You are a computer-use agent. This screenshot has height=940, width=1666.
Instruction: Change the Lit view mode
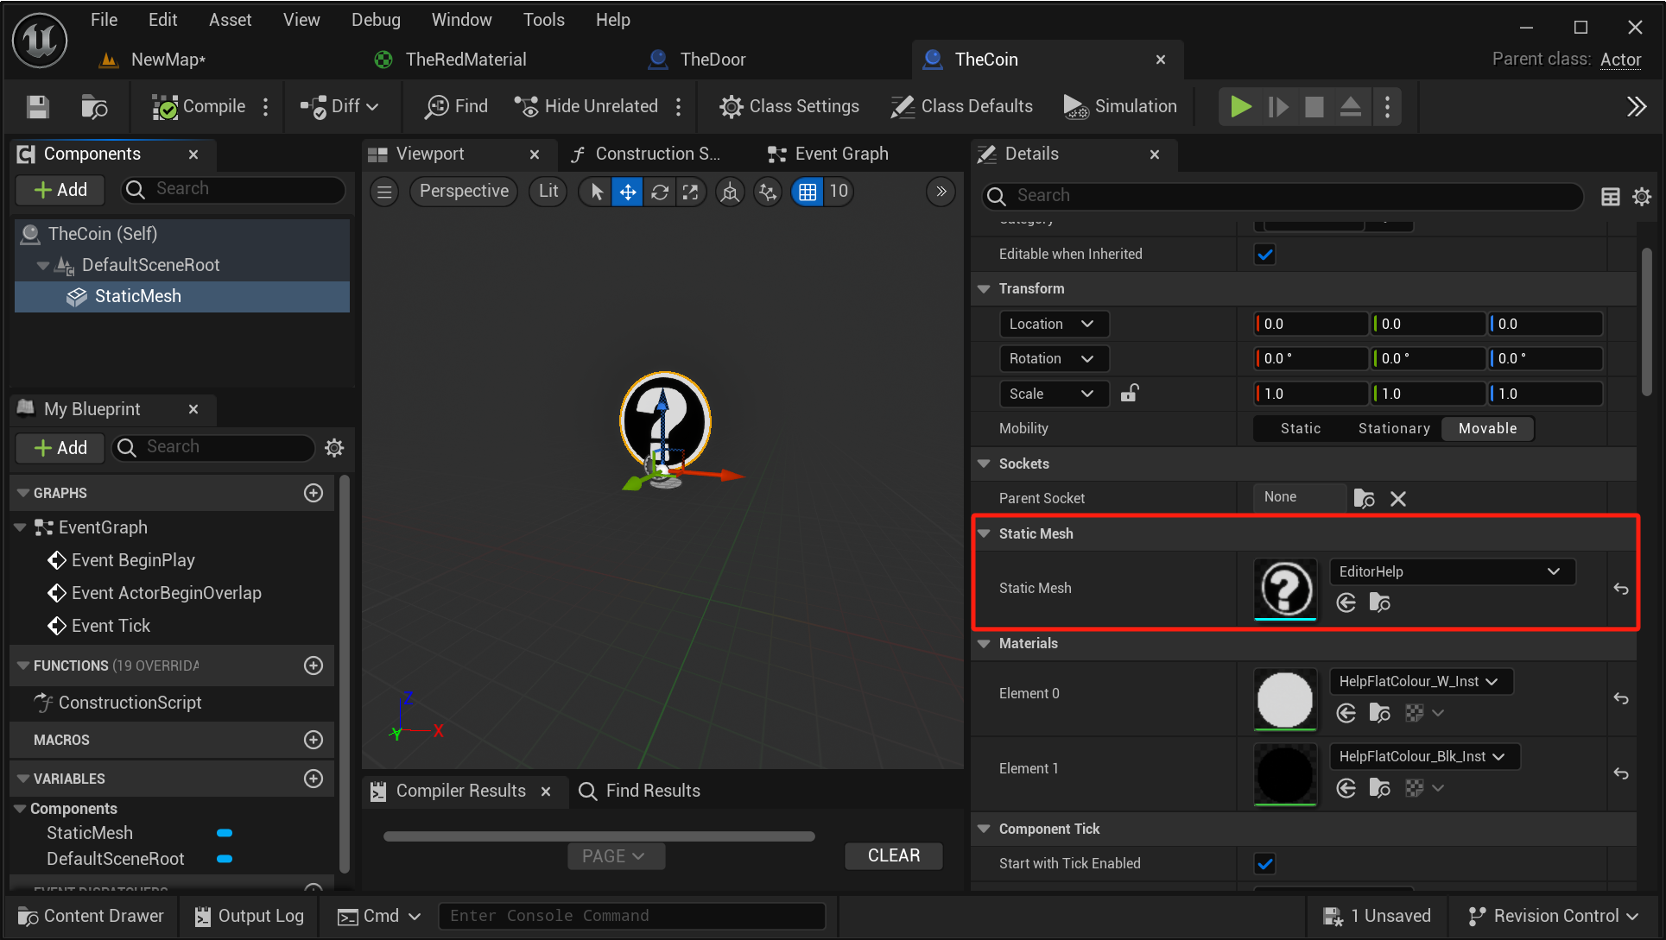[x=548, y=192]
